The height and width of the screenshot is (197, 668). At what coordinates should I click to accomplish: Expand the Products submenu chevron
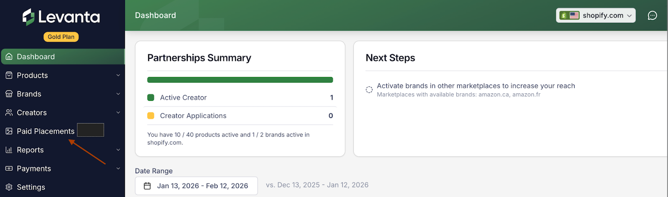118,75
